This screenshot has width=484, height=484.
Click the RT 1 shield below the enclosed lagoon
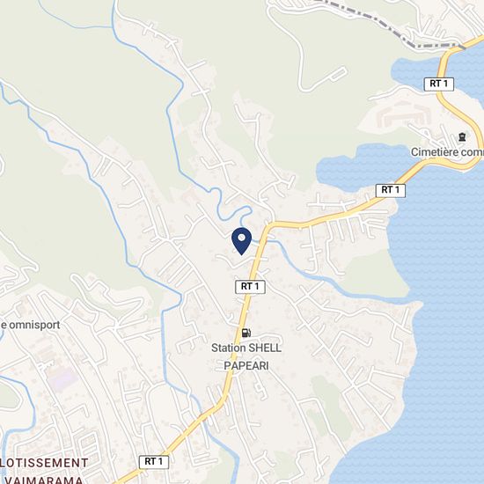click(391, 190)
